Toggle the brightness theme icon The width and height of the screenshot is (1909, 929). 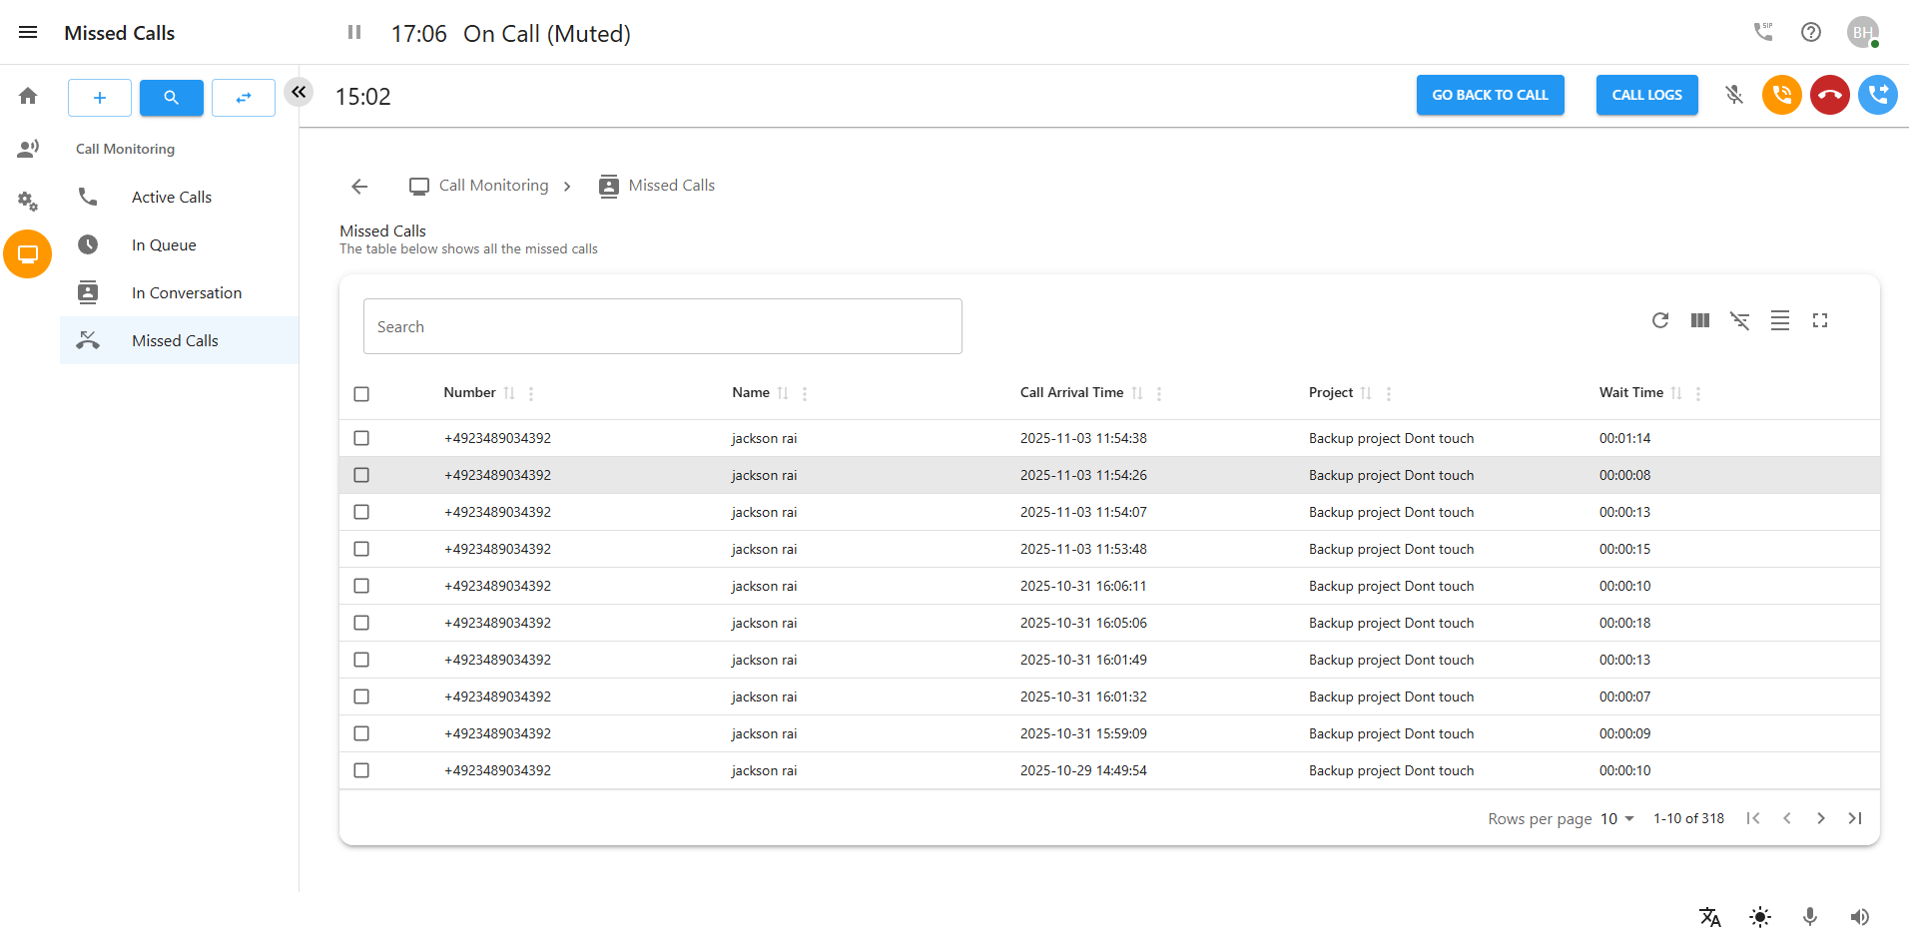click(1759, 916)
